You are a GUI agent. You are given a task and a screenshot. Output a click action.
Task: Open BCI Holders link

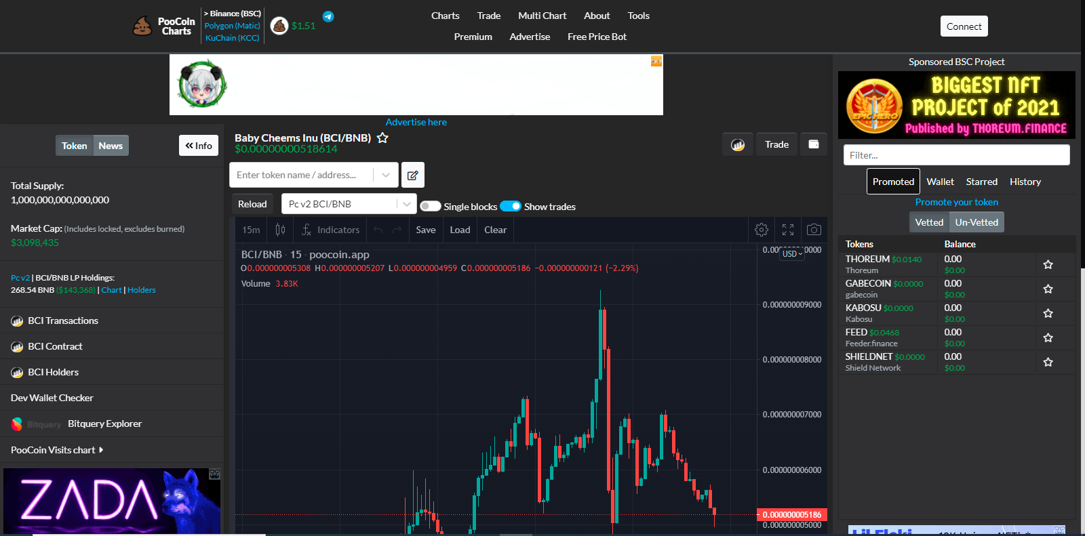pos(53,372)
